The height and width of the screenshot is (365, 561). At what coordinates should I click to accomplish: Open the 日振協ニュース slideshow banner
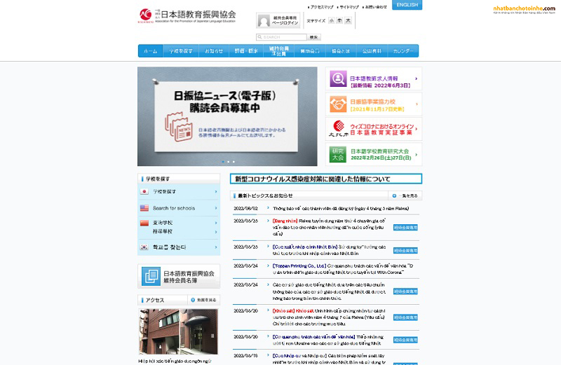227,116
